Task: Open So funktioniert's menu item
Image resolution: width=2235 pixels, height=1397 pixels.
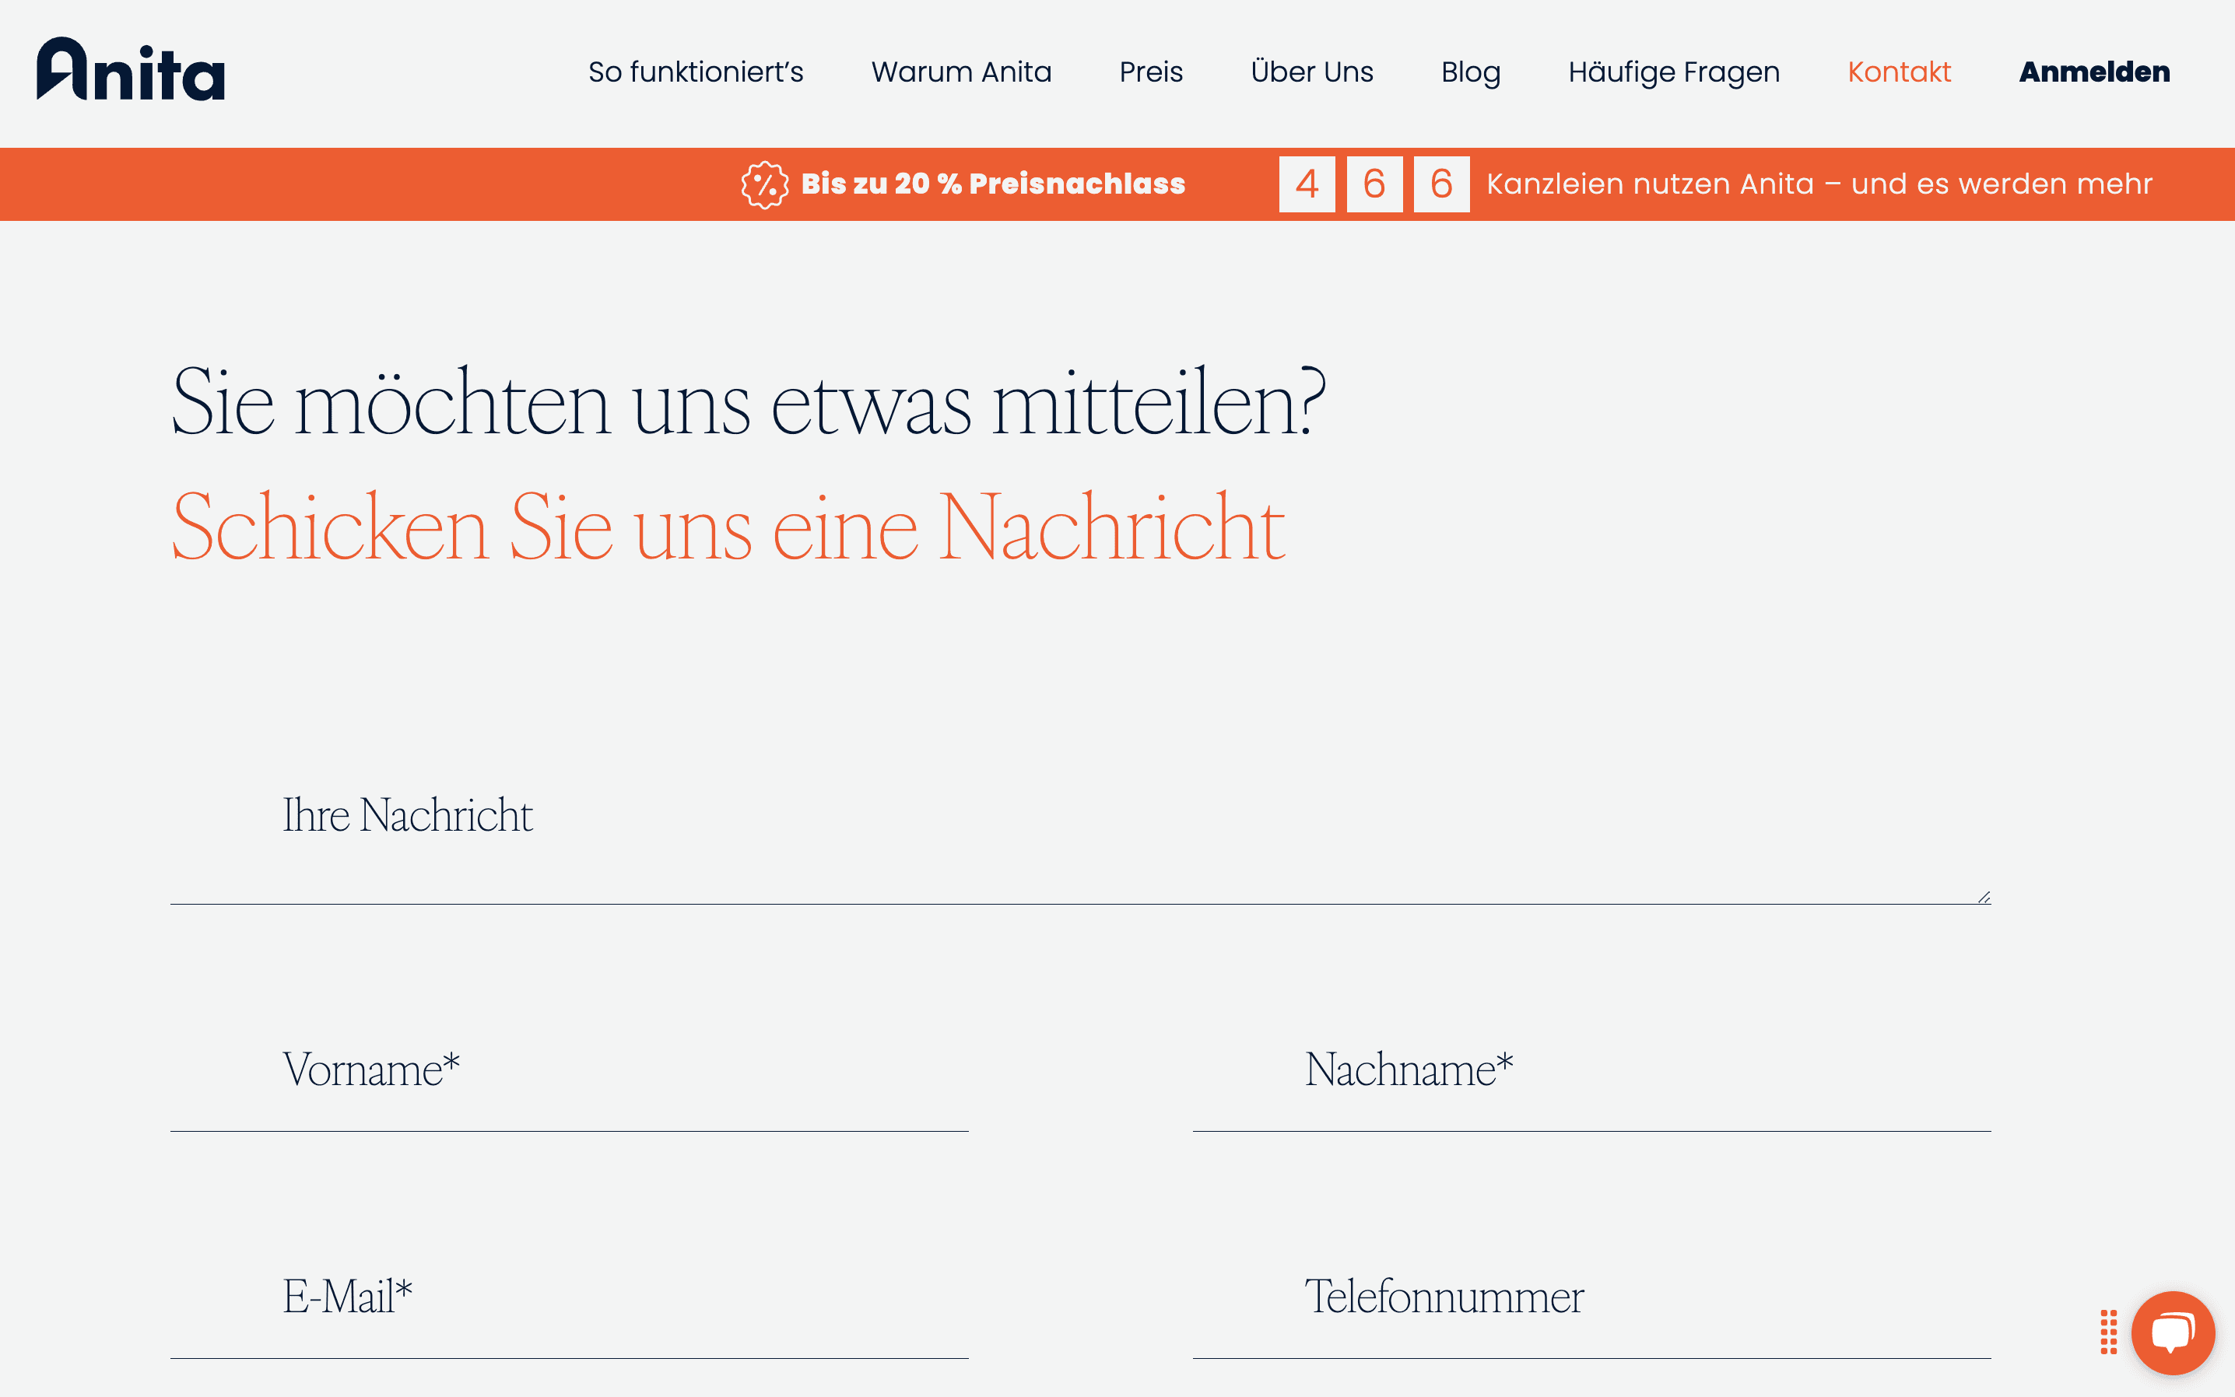Action: coord(695,72)
